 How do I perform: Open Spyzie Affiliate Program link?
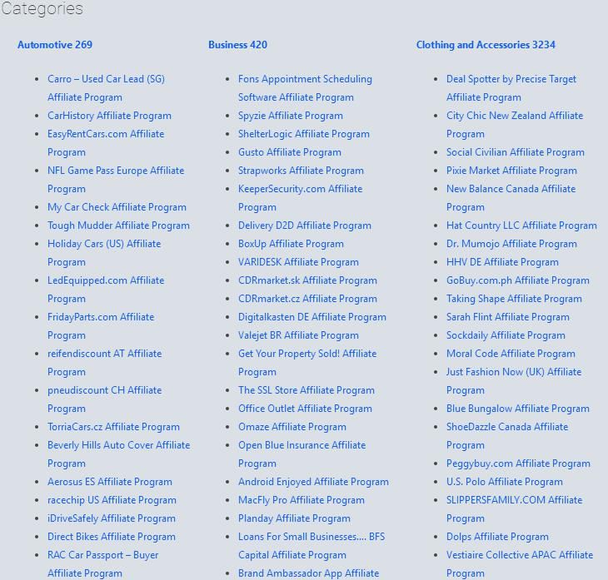[x=290, y=116]
